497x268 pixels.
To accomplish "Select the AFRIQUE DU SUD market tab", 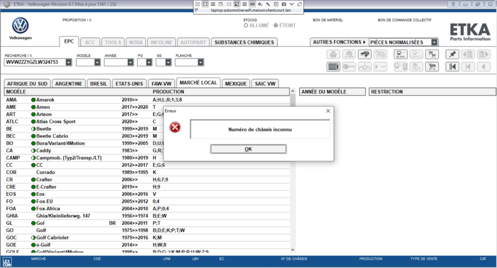I will click(x=27, y=84).
